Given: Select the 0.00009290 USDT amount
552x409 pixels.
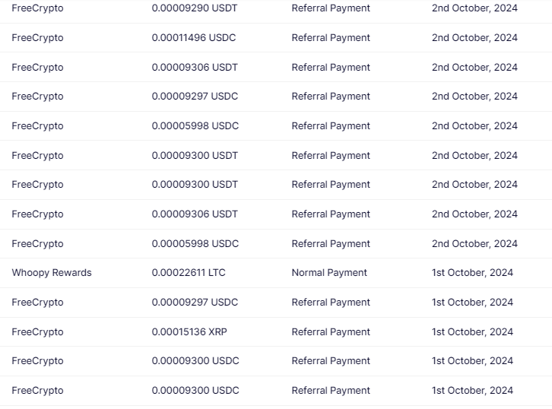Looking at the screenshot, I should pos(195,8).
